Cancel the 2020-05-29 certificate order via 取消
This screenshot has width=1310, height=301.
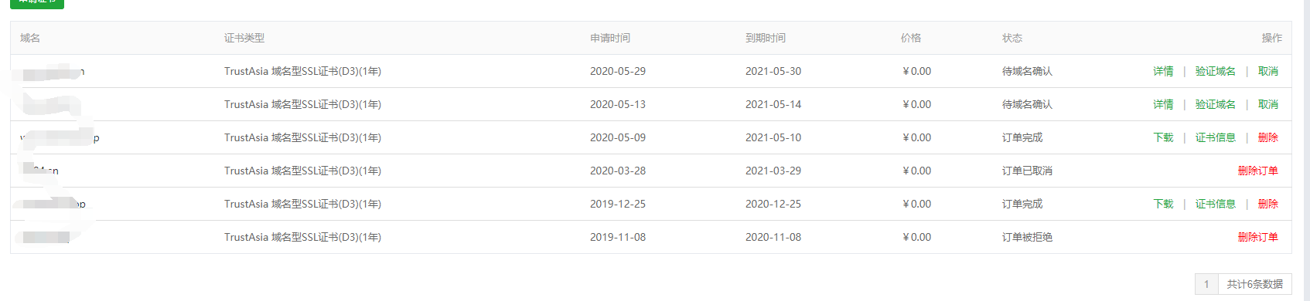(x=1267, y=71)
